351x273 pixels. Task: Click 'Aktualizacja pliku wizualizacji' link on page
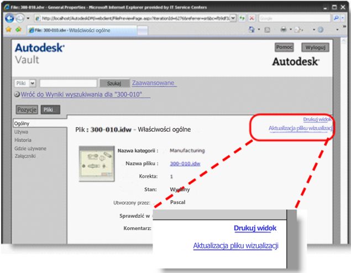(301, 128)
